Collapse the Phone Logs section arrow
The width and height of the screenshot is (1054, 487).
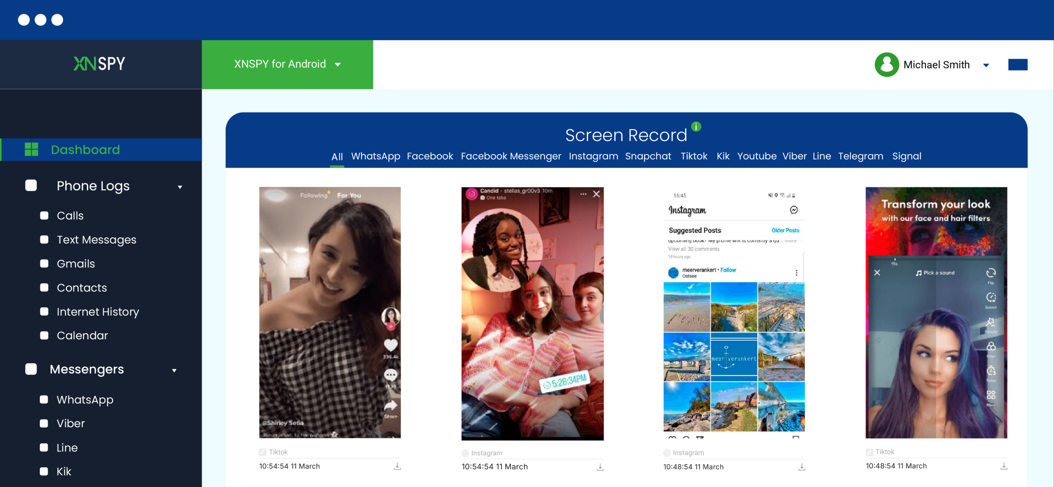pyautogui.click(x=180, y=187)
